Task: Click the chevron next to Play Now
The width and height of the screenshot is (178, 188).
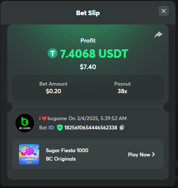Action: (x=154, y=154)
